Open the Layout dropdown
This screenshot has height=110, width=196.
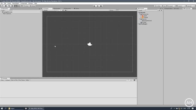190,6
